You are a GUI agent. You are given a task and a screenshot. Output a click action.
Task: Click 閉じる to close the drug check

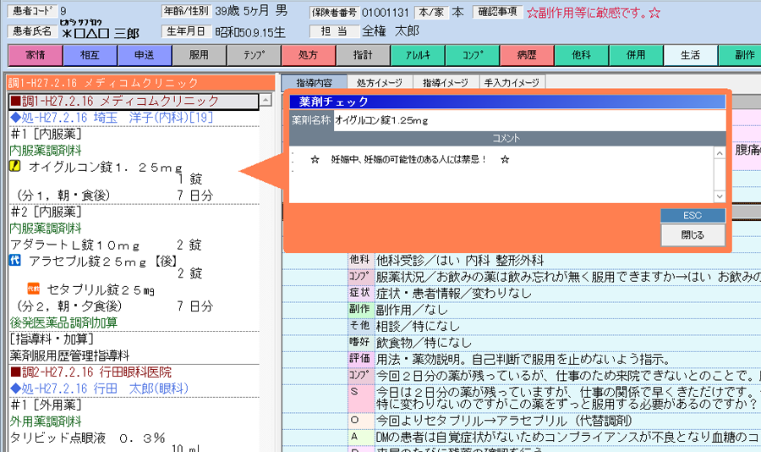[693, 234]
